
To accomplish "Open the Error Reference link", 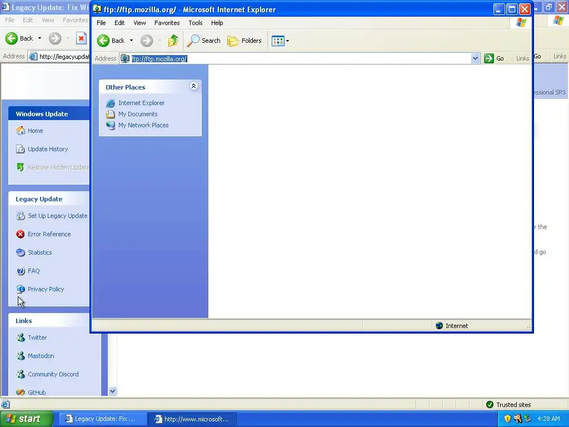I will (x=49, y=234).
